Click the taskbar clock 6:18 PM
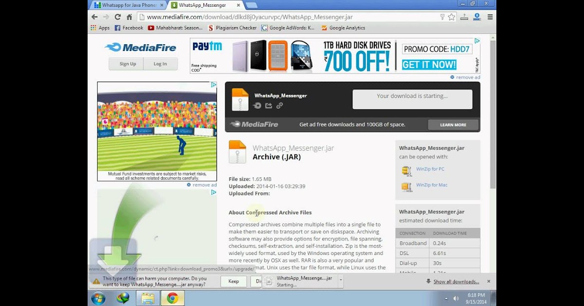The width and height of the screenshot is (584, 306). (475, 295)
